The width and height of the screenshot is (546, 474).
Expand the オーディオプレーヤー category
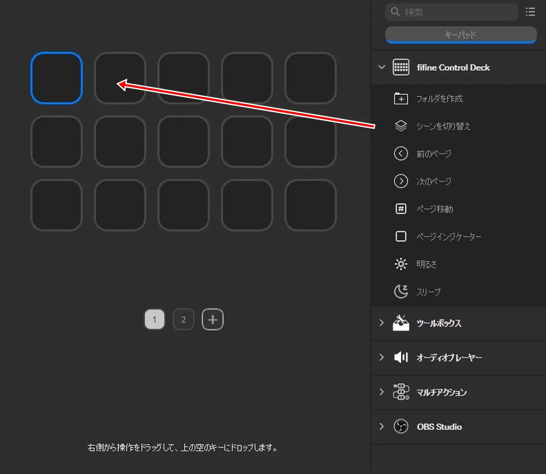(382, 357)
